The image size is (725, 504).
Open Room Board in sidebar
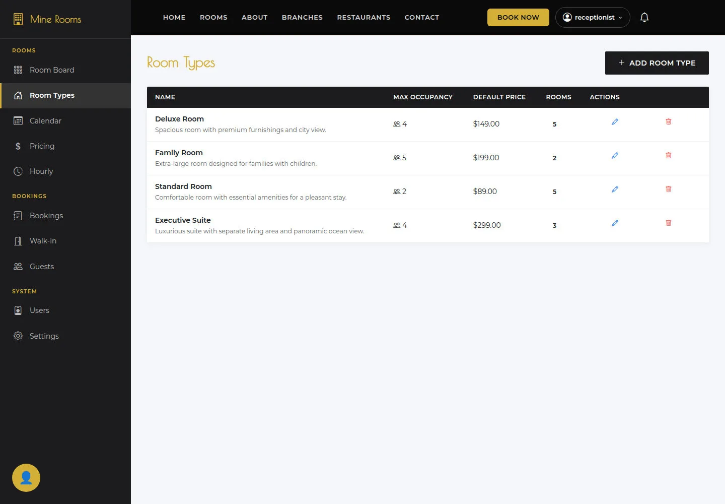[x=65, y=70]
